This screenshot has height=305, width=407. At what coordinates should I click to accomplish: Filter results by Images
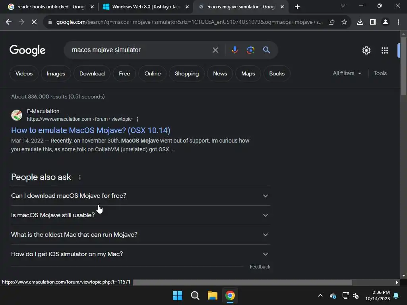coord(56,73)
